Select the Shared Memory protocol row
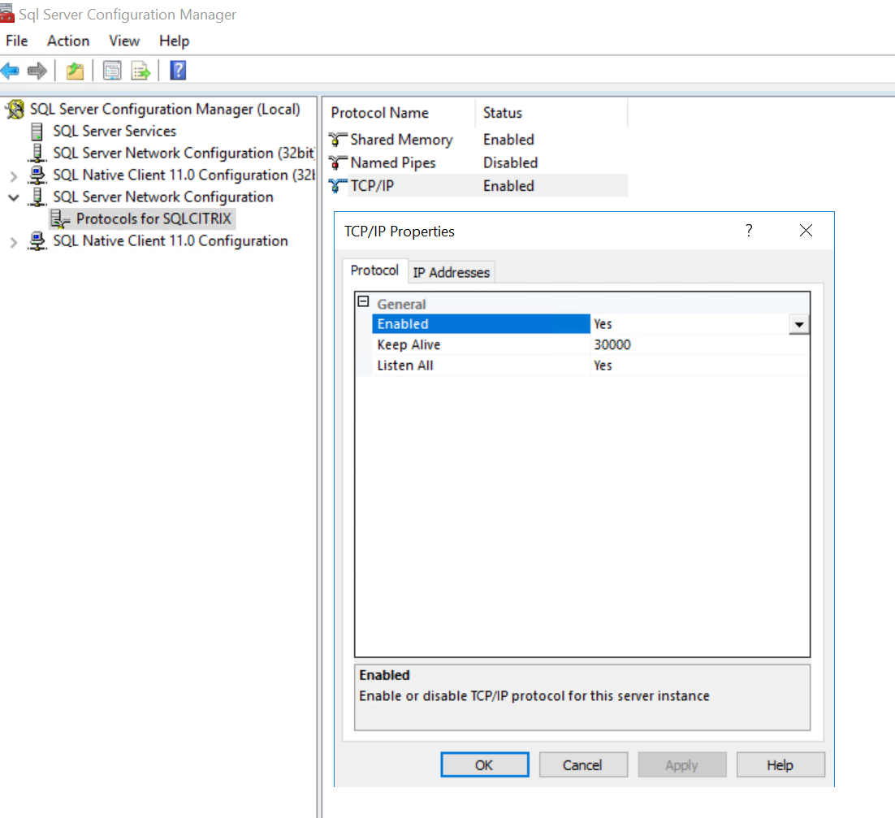The image size is (895, 818). pyautogui.click(x=478, y=139)
